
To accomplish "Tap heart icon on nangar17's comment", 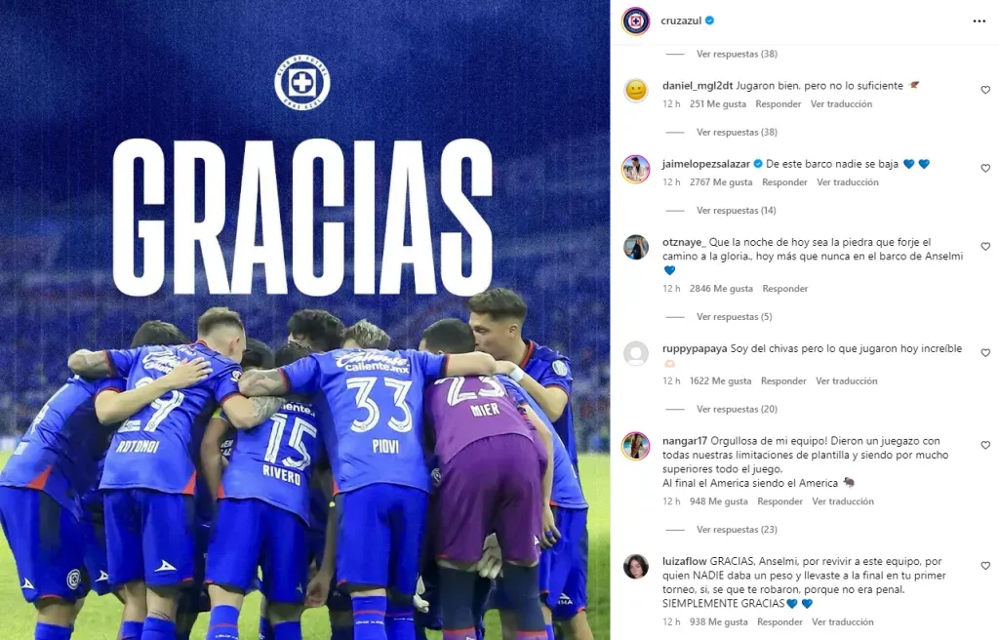I will [x=985, y=445].
